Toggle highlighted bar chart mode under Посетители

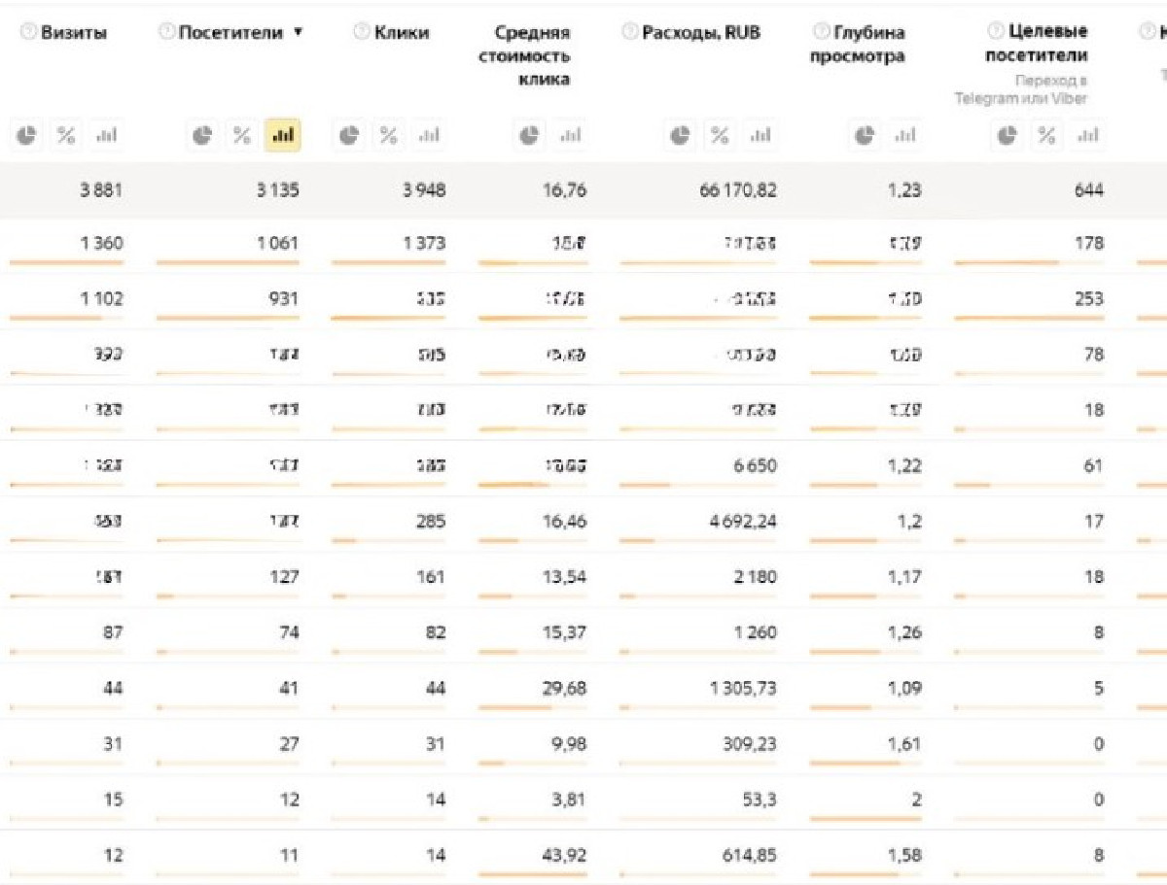[283, 136]
